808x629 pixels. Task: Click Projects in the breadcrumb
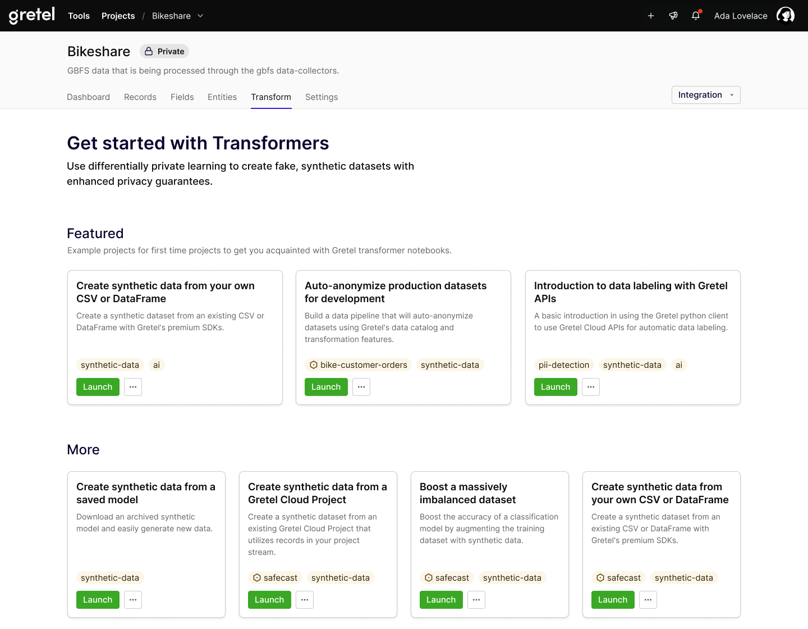(x=118, y=16)
